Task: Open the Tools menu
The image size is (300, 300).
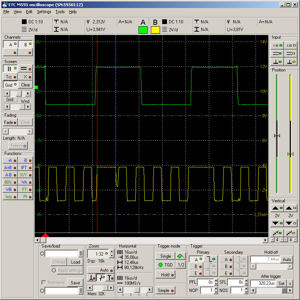Action: coord(61,12)
